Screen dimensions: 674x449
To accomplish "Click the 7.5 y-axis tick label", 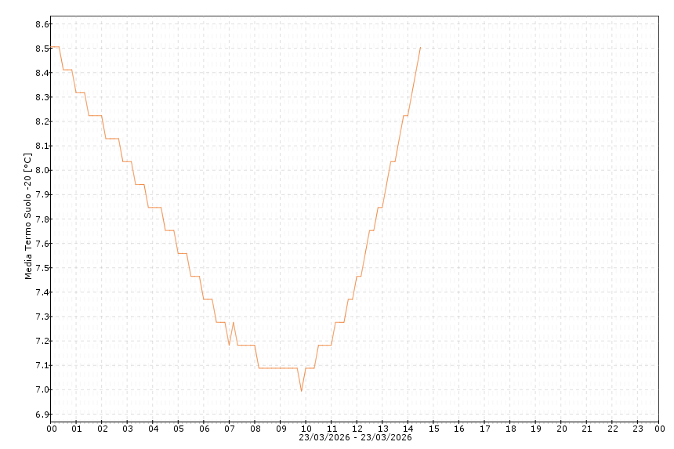I will [x=42, y=268].
